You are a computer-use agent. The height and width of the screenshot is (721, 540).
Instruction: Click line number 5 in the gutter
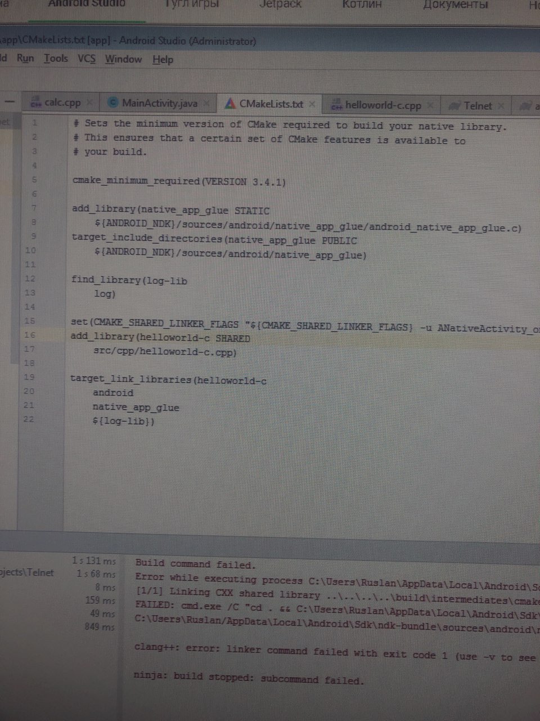(x=34, y=180)
